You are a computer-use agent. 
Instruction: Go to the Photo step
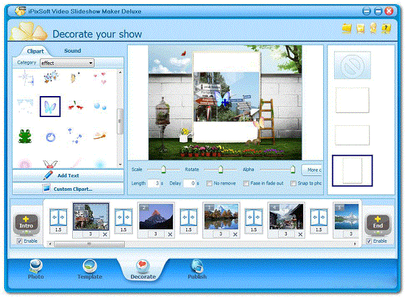click(36, 270)
